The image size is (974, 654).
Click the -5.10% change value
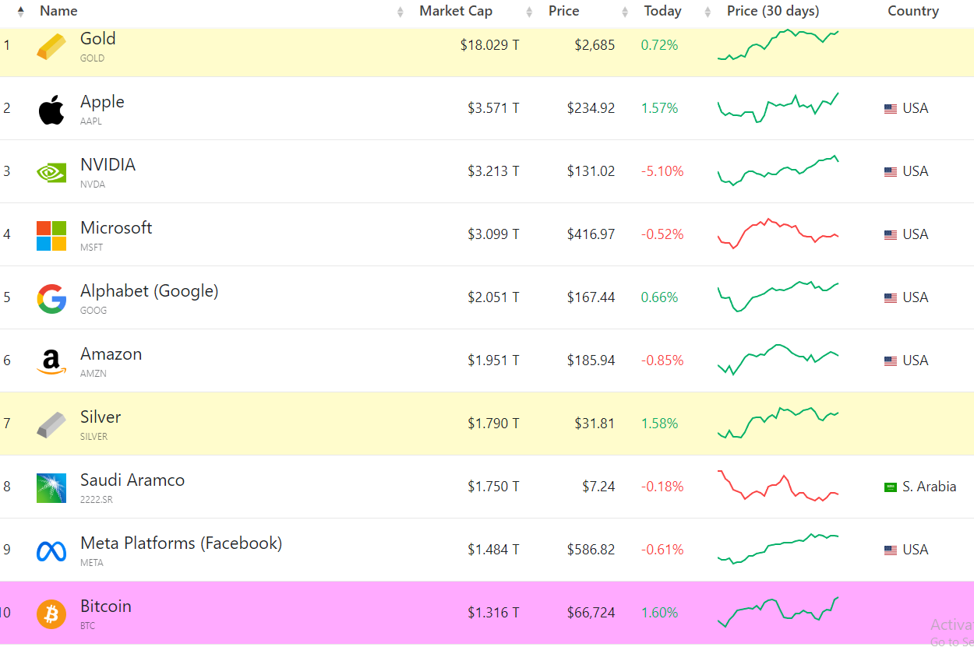tap(662, 171)
